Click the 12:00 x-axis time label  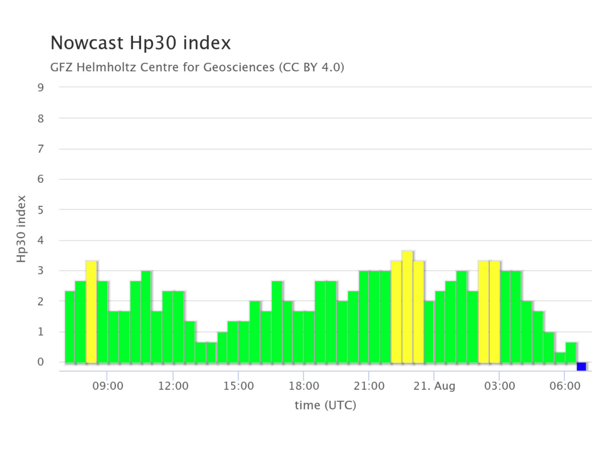pyautogui.click(x=173, y=386)
